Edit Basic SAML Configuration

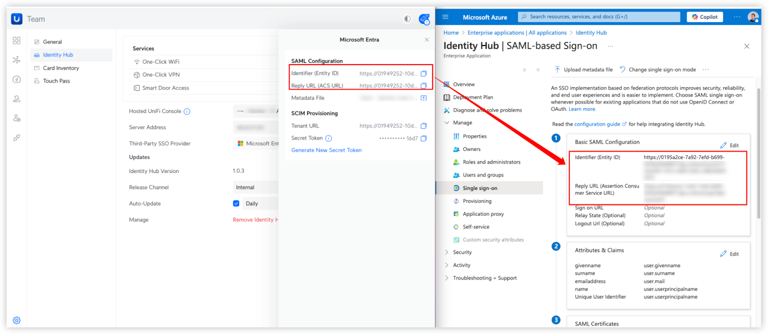tap(729, 145)
